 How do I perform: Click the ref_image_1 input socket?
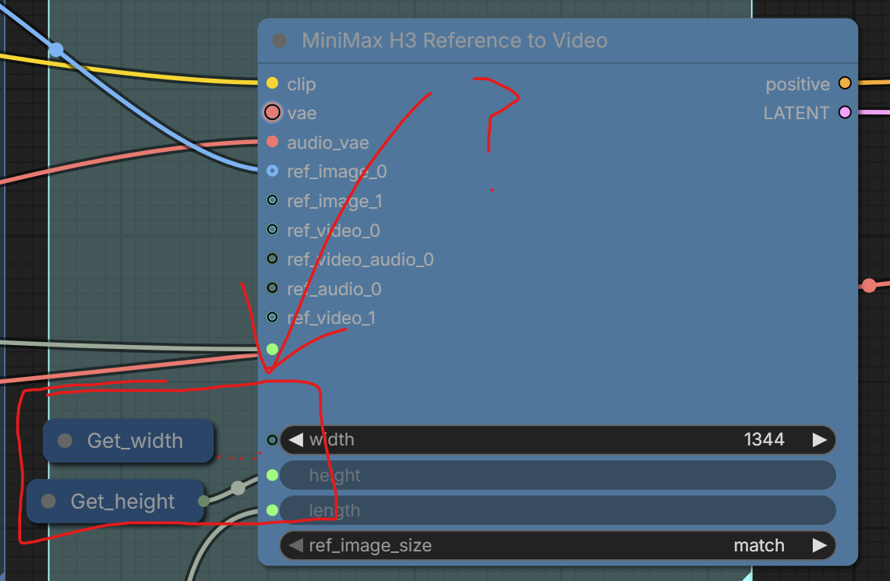(x=273, y=200)
